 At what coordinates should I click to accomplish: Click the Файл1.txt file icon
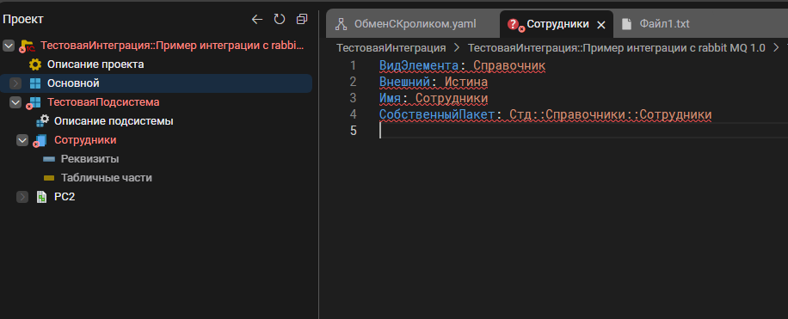626,23
